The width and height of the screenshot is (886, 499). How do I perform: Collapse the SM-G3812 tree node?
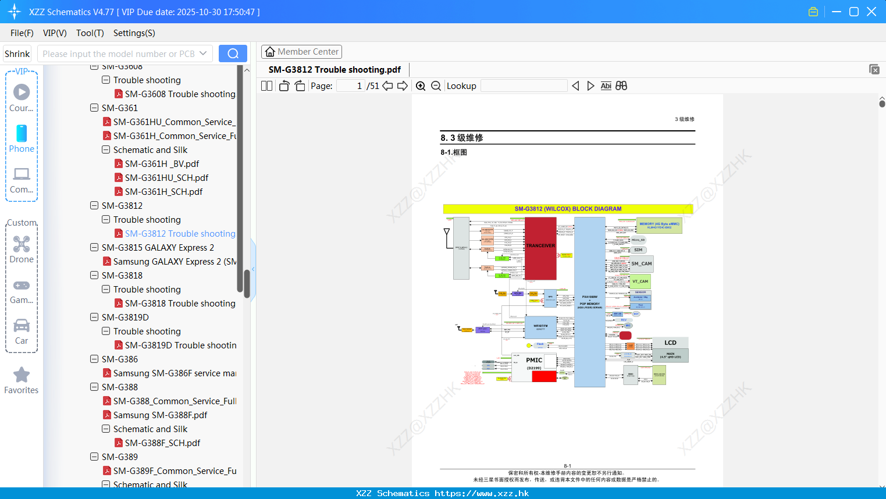click(94, 205)
